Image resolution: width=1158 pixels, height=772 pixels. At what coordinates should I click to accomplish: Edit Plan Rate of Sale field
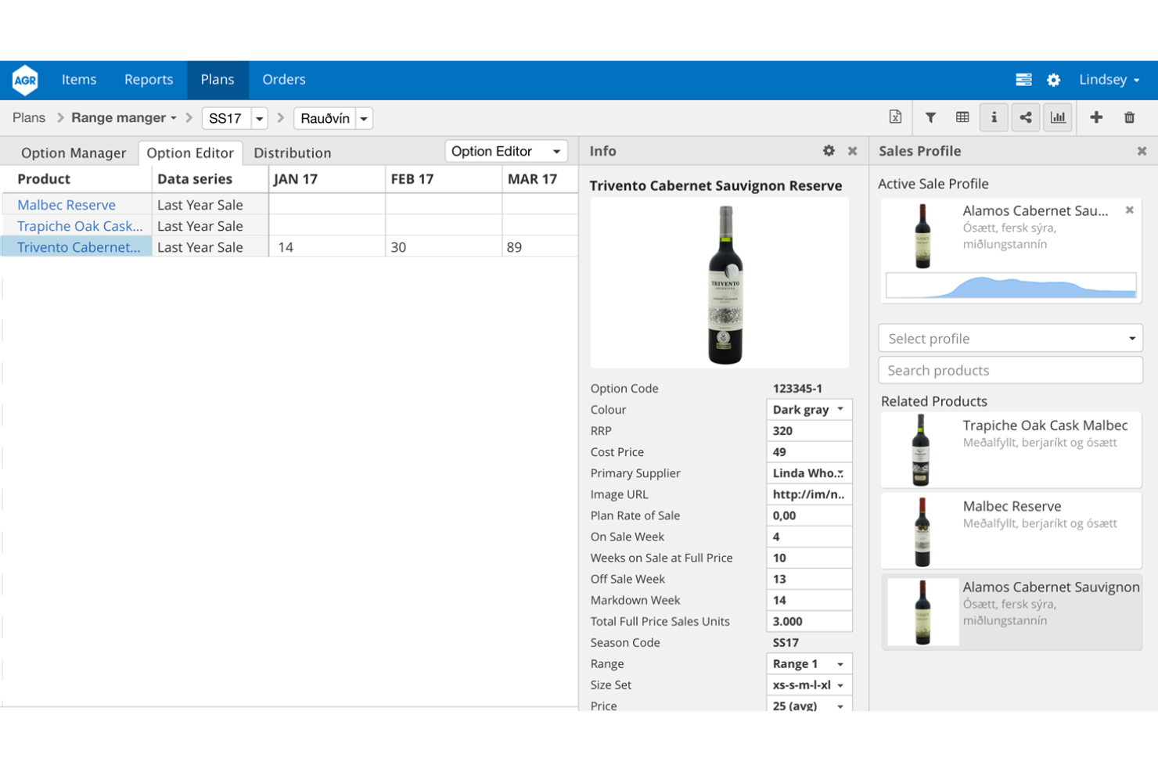808,515
